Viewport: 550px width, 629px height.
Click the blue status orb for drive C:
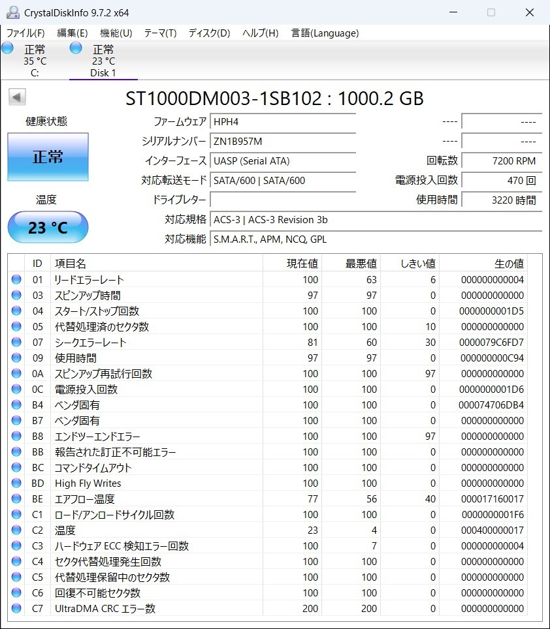click(x=8, y=48)
